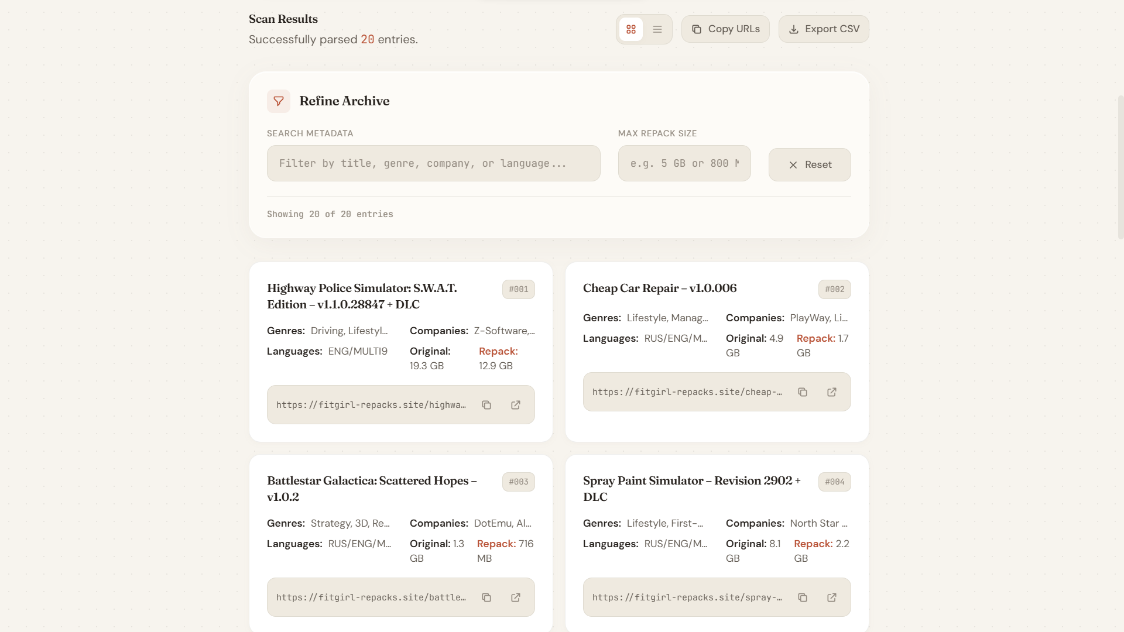This screenshot has height=632, width=1124.
Task: Focus the search metadata filter field
Action: (x=434, y=163)
